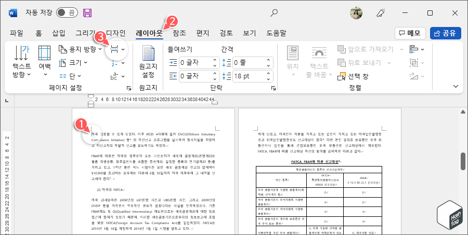Open 텍스트 방향 (Text Direction) dropdown
The width and height of the screenshot is (468, 235).
click(22, 62)
